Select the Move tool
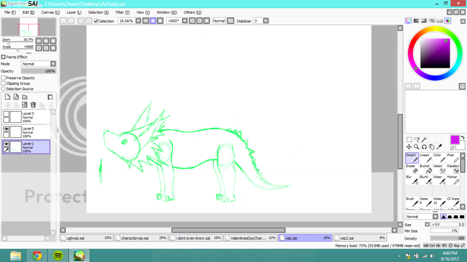The width and height of the screenshot is (467, 262). [409, 147]
